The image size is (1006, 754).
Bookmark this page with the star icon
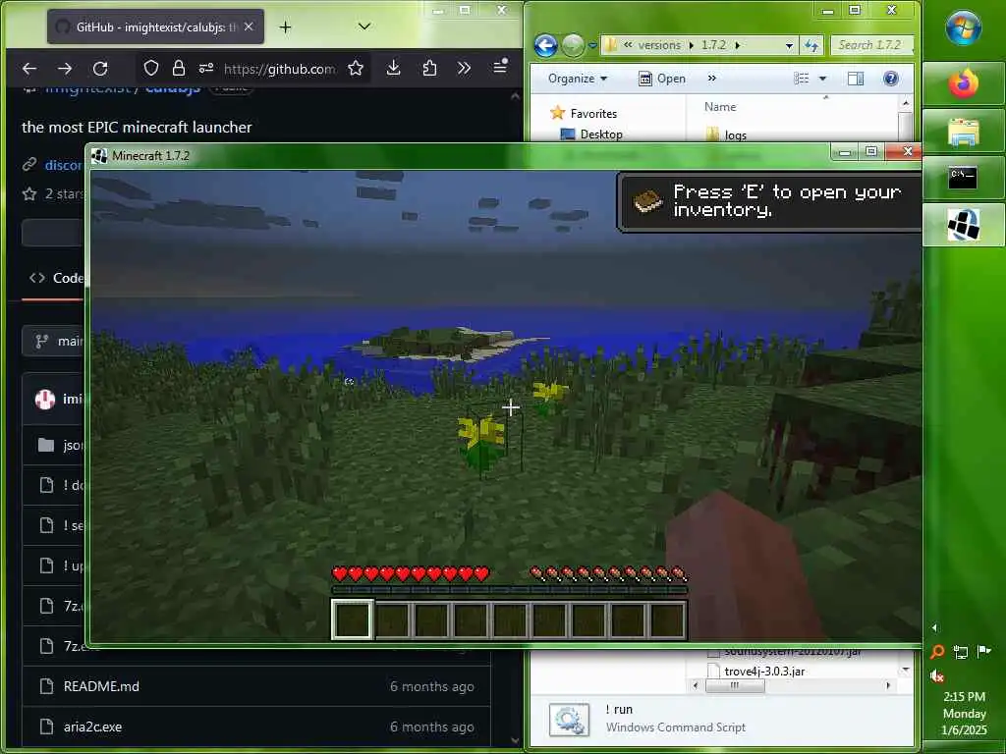[x=356, y=68]
